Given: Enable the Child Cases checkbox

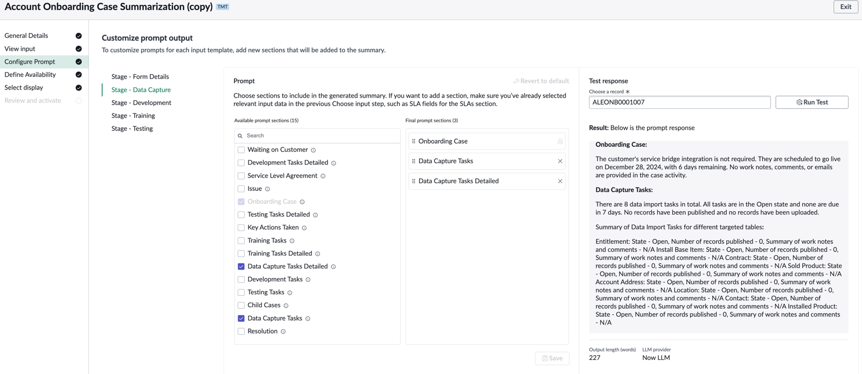Looking at the screenshot, I should pyautogui.click(x=241, y=305).
